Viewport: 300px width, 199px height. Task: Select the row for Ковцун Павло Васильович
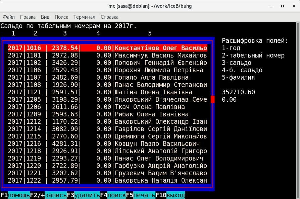tap(107, 143)
